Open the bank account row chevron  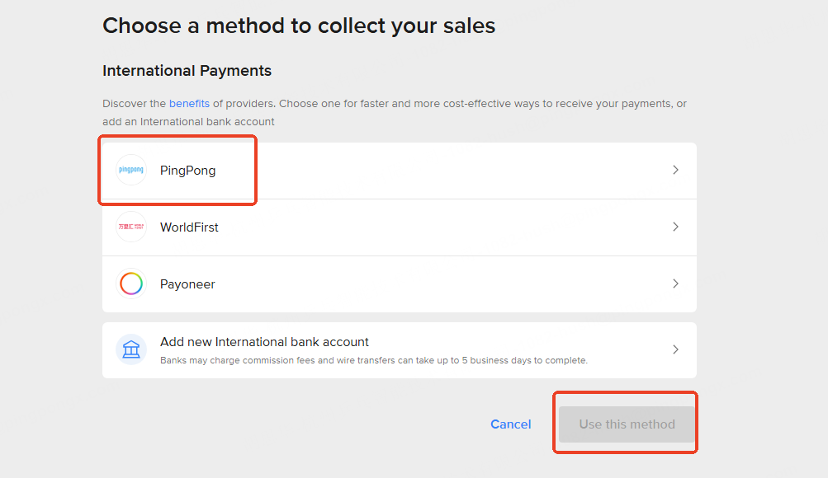pyautogui.click(x=675, y=349)
